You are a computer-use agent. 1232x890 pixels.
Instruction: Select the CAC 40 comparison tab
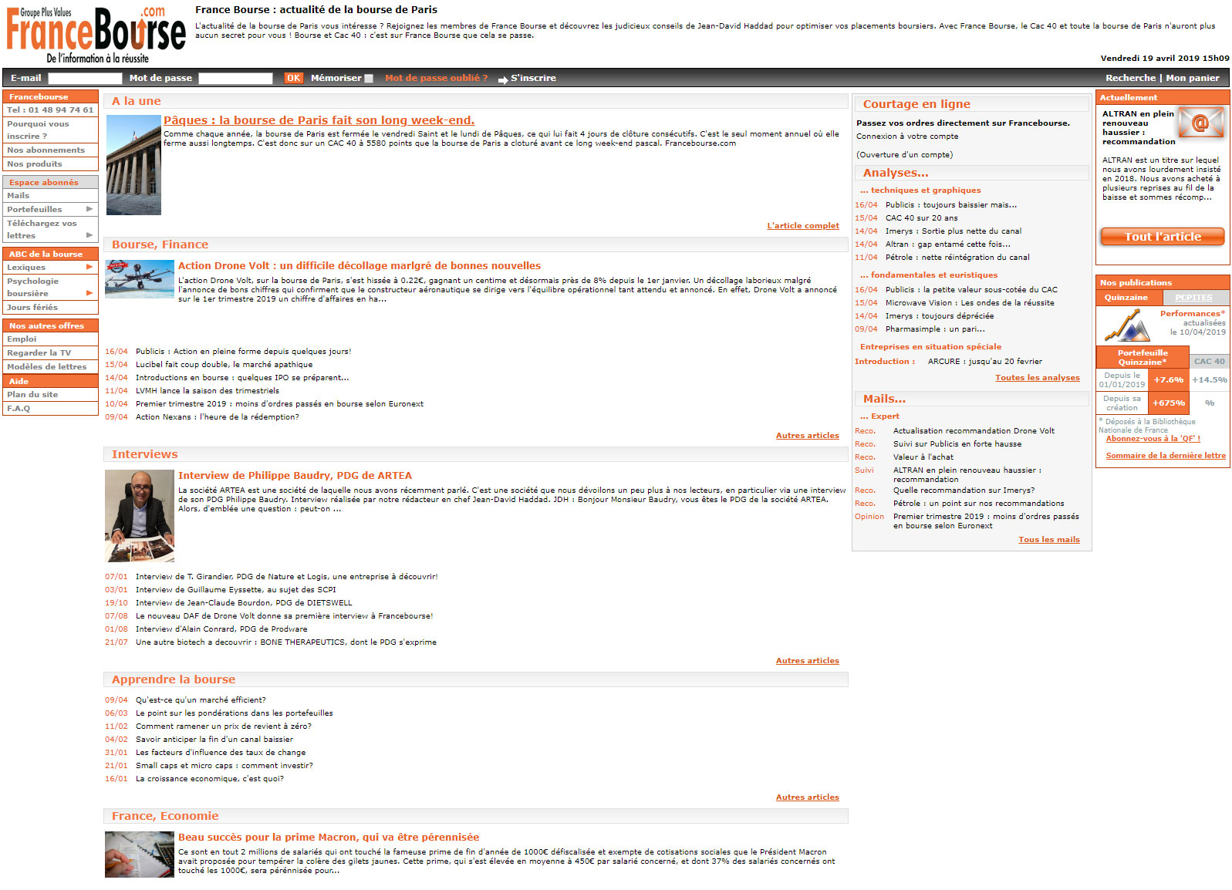(1209, 361)
